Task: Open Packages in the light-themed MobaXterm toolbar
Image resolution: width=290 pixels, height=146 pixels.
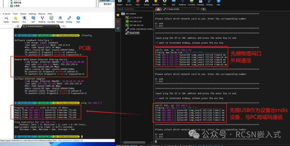Action: point(60,19)
